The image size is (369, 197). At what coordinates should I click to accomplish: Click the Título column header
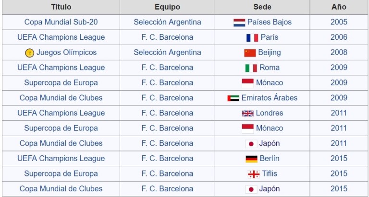coord(61,7)
